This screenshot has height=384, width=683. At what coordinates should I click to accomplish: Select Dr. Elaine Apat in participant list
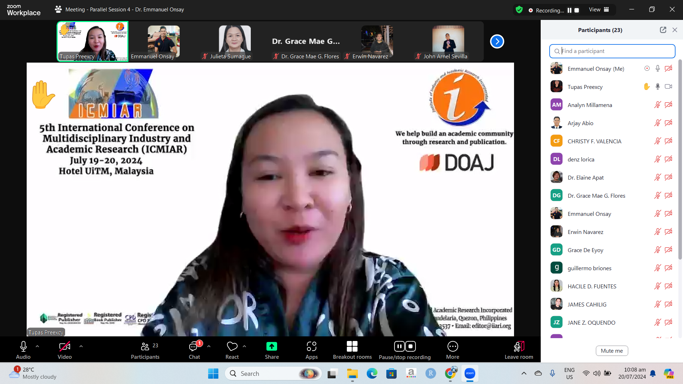click(x=586, y=177)
